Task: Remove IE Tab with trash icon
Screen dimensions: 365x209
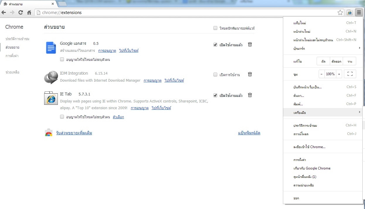Action: (250, 95)
